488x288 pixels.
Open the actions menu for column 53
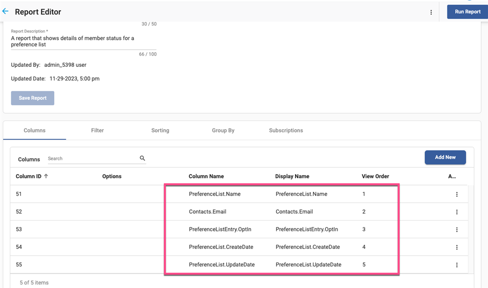pos(457,229)
